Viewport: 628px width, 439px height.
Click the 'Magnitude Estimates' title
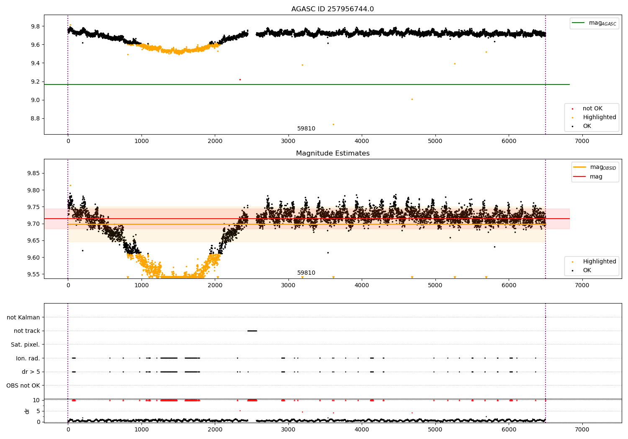[332, 153]
